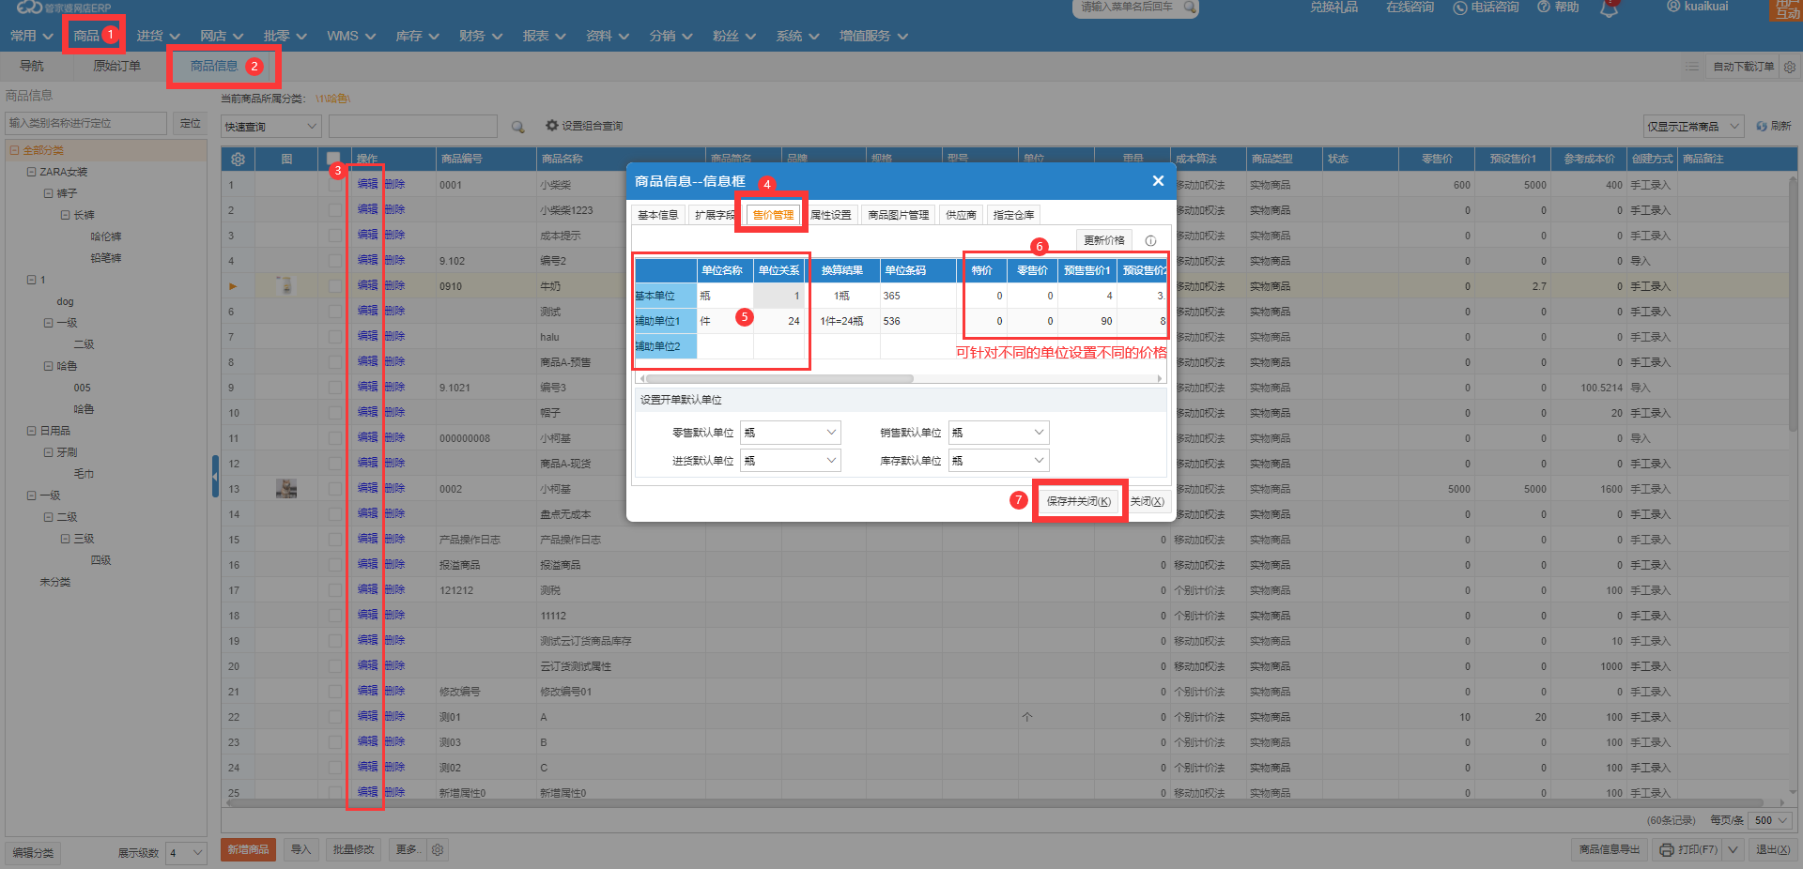The width and height of the screenshot is (1803, 869).
Task: Collapse the ZARA女装 category tree node
Action: point(31,172)
